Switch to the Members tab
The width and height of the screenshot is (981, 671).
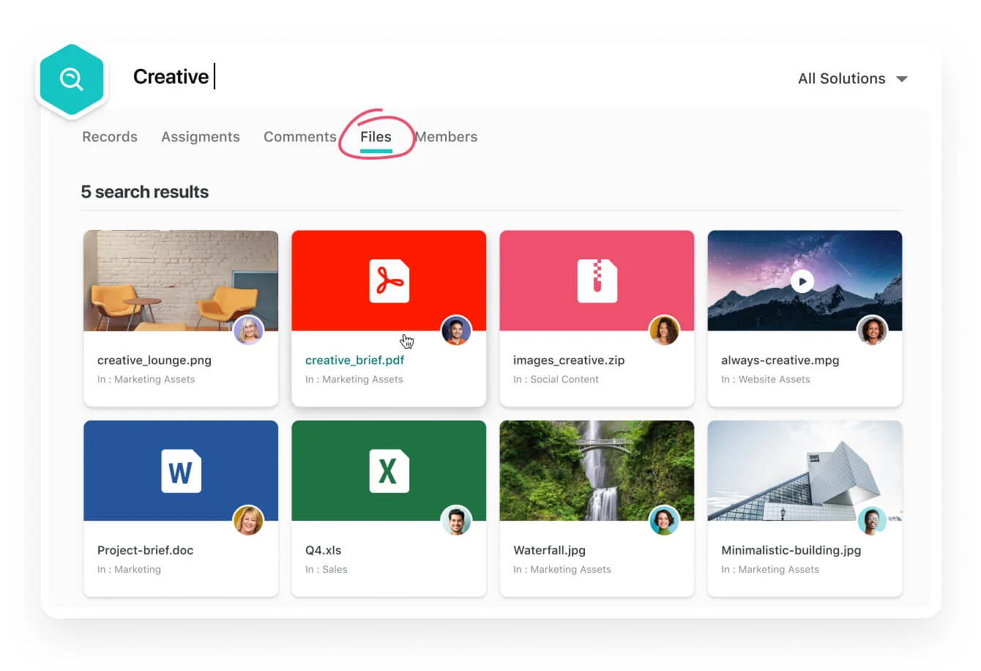click(446, 137)
